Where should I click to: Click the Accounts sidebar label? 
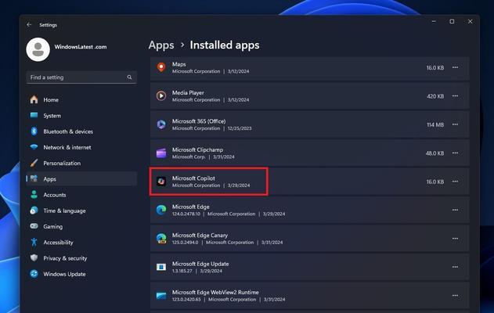pyautogui.click(x=55, y=195)
